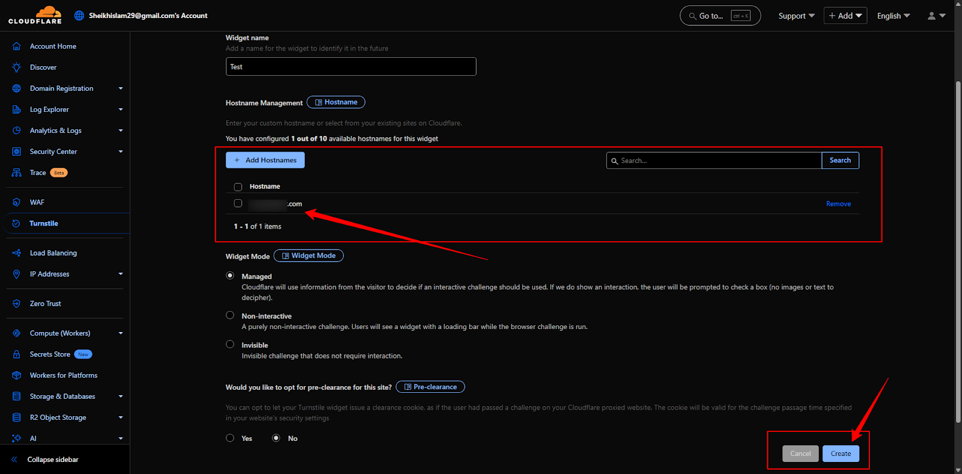Expand the Log Explorer submenu arrow

point(120,109)
